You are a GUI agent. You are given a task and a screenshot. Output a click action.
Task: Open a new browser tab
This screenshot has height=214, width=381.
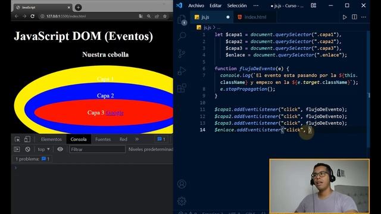coord(78,8)
